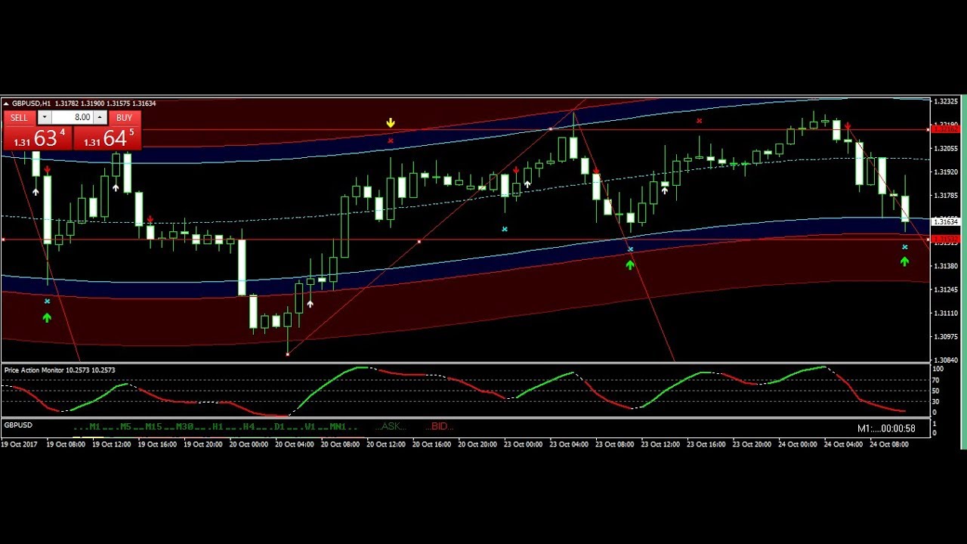Click the current price label 1.31634

click(945, 221)
